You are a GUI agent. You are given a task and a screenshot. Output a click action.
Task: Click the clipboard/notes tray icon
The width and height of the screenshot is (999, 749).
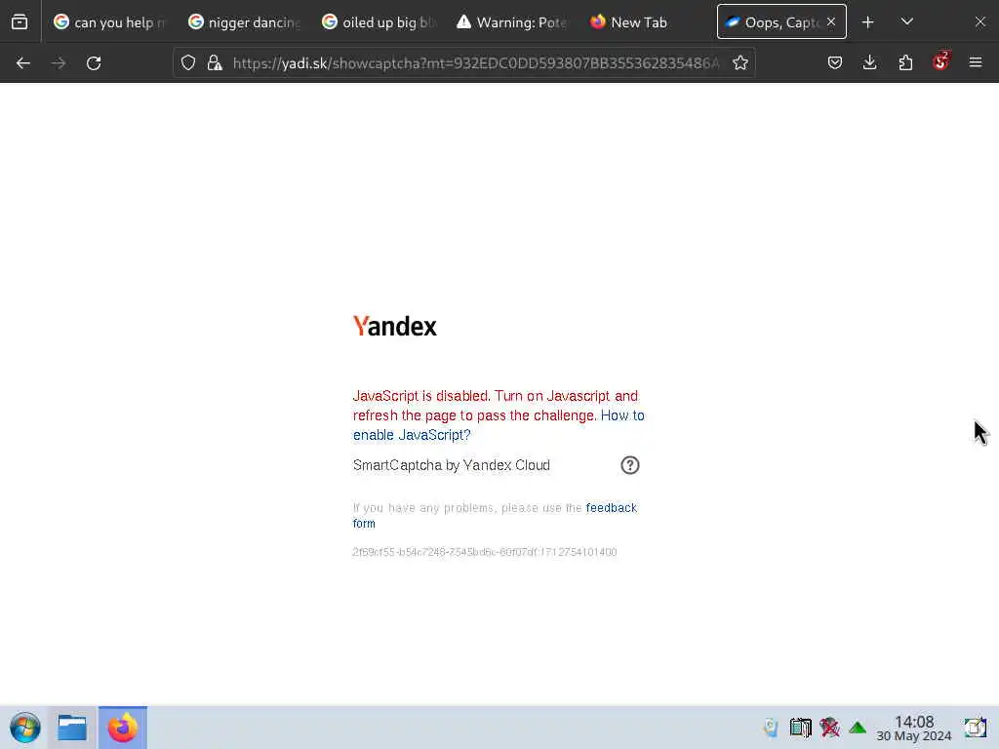800,728
